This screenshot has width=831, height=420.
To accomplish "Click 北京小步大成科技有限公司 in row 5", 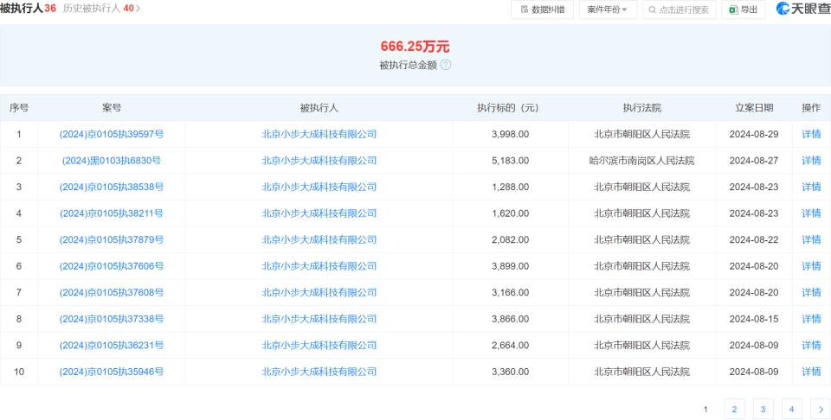I will 319,239.
